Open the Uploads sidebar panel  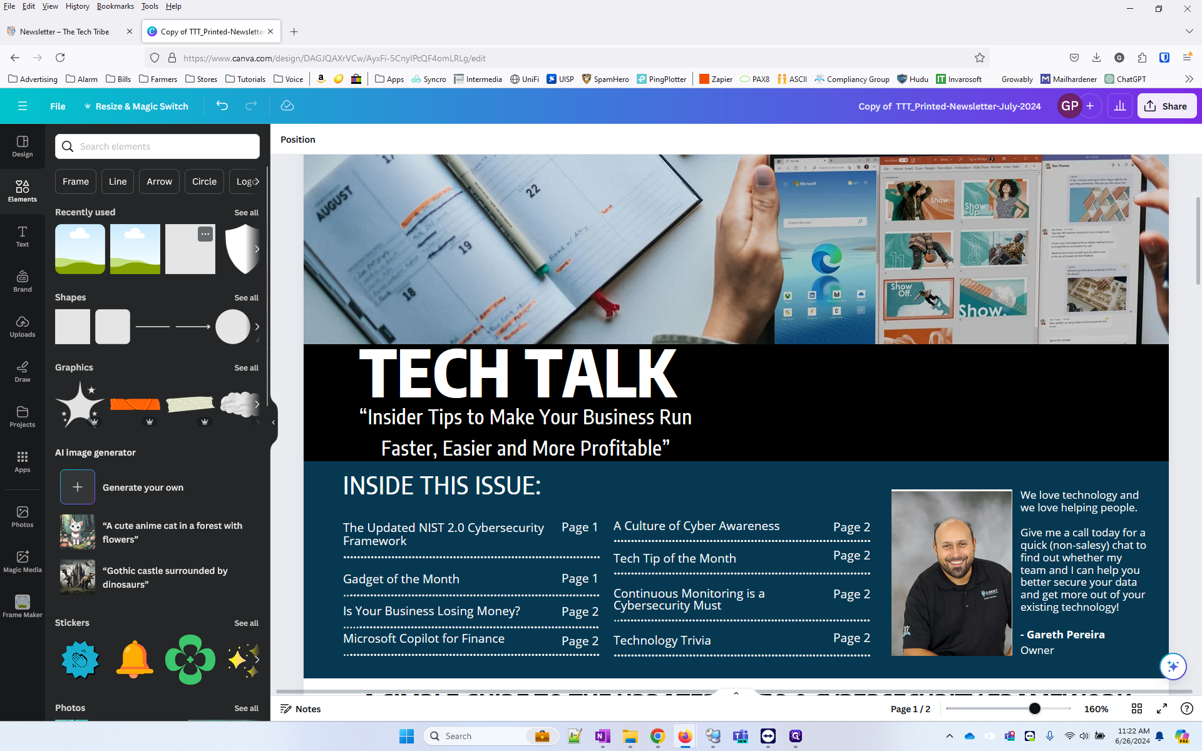coord(23,327)
